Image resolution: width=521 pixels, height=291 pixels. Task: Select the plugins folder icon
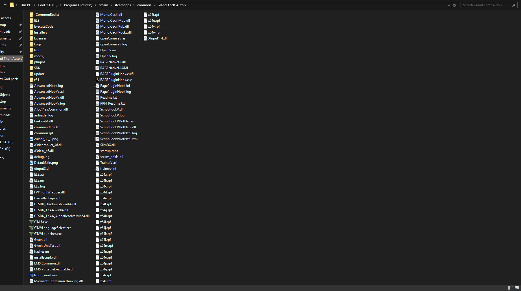(x=31, y=62)
